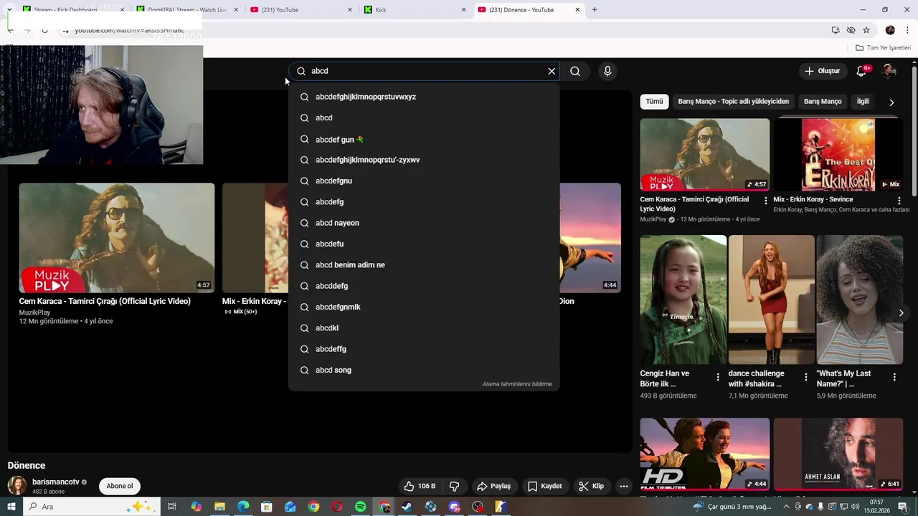
Task: Open Chrome three-dot menu
Action: (907, 30)
